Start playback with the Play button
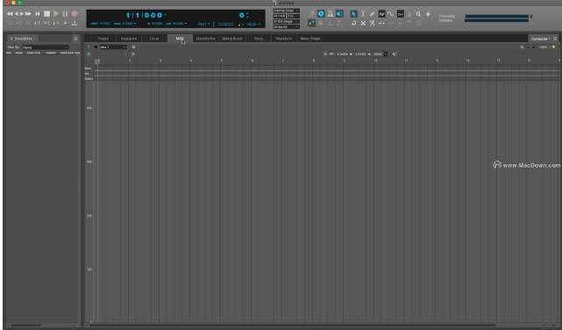The height and width of the screenshot is (330, 562). coord(56,14)
